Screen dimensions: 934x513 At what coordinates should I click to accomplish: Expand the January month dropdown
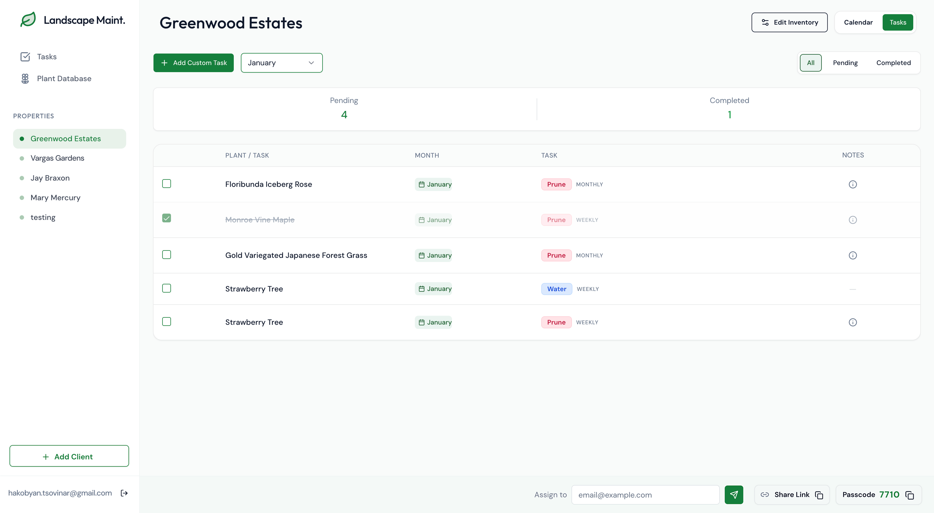click(x=281, y=63)
